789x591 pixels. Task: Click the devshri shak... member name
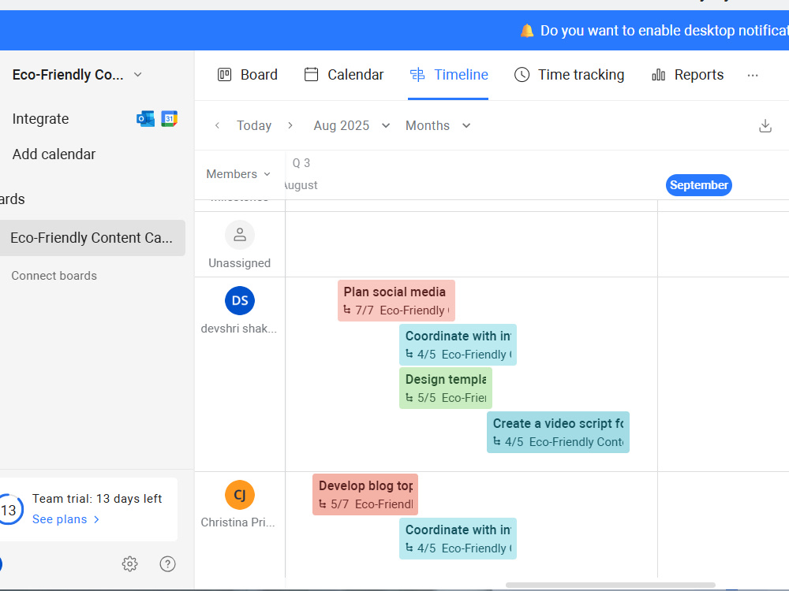238,328
